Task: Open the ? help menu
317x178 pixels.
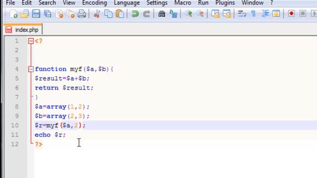Action: click(x=271, y=3)
